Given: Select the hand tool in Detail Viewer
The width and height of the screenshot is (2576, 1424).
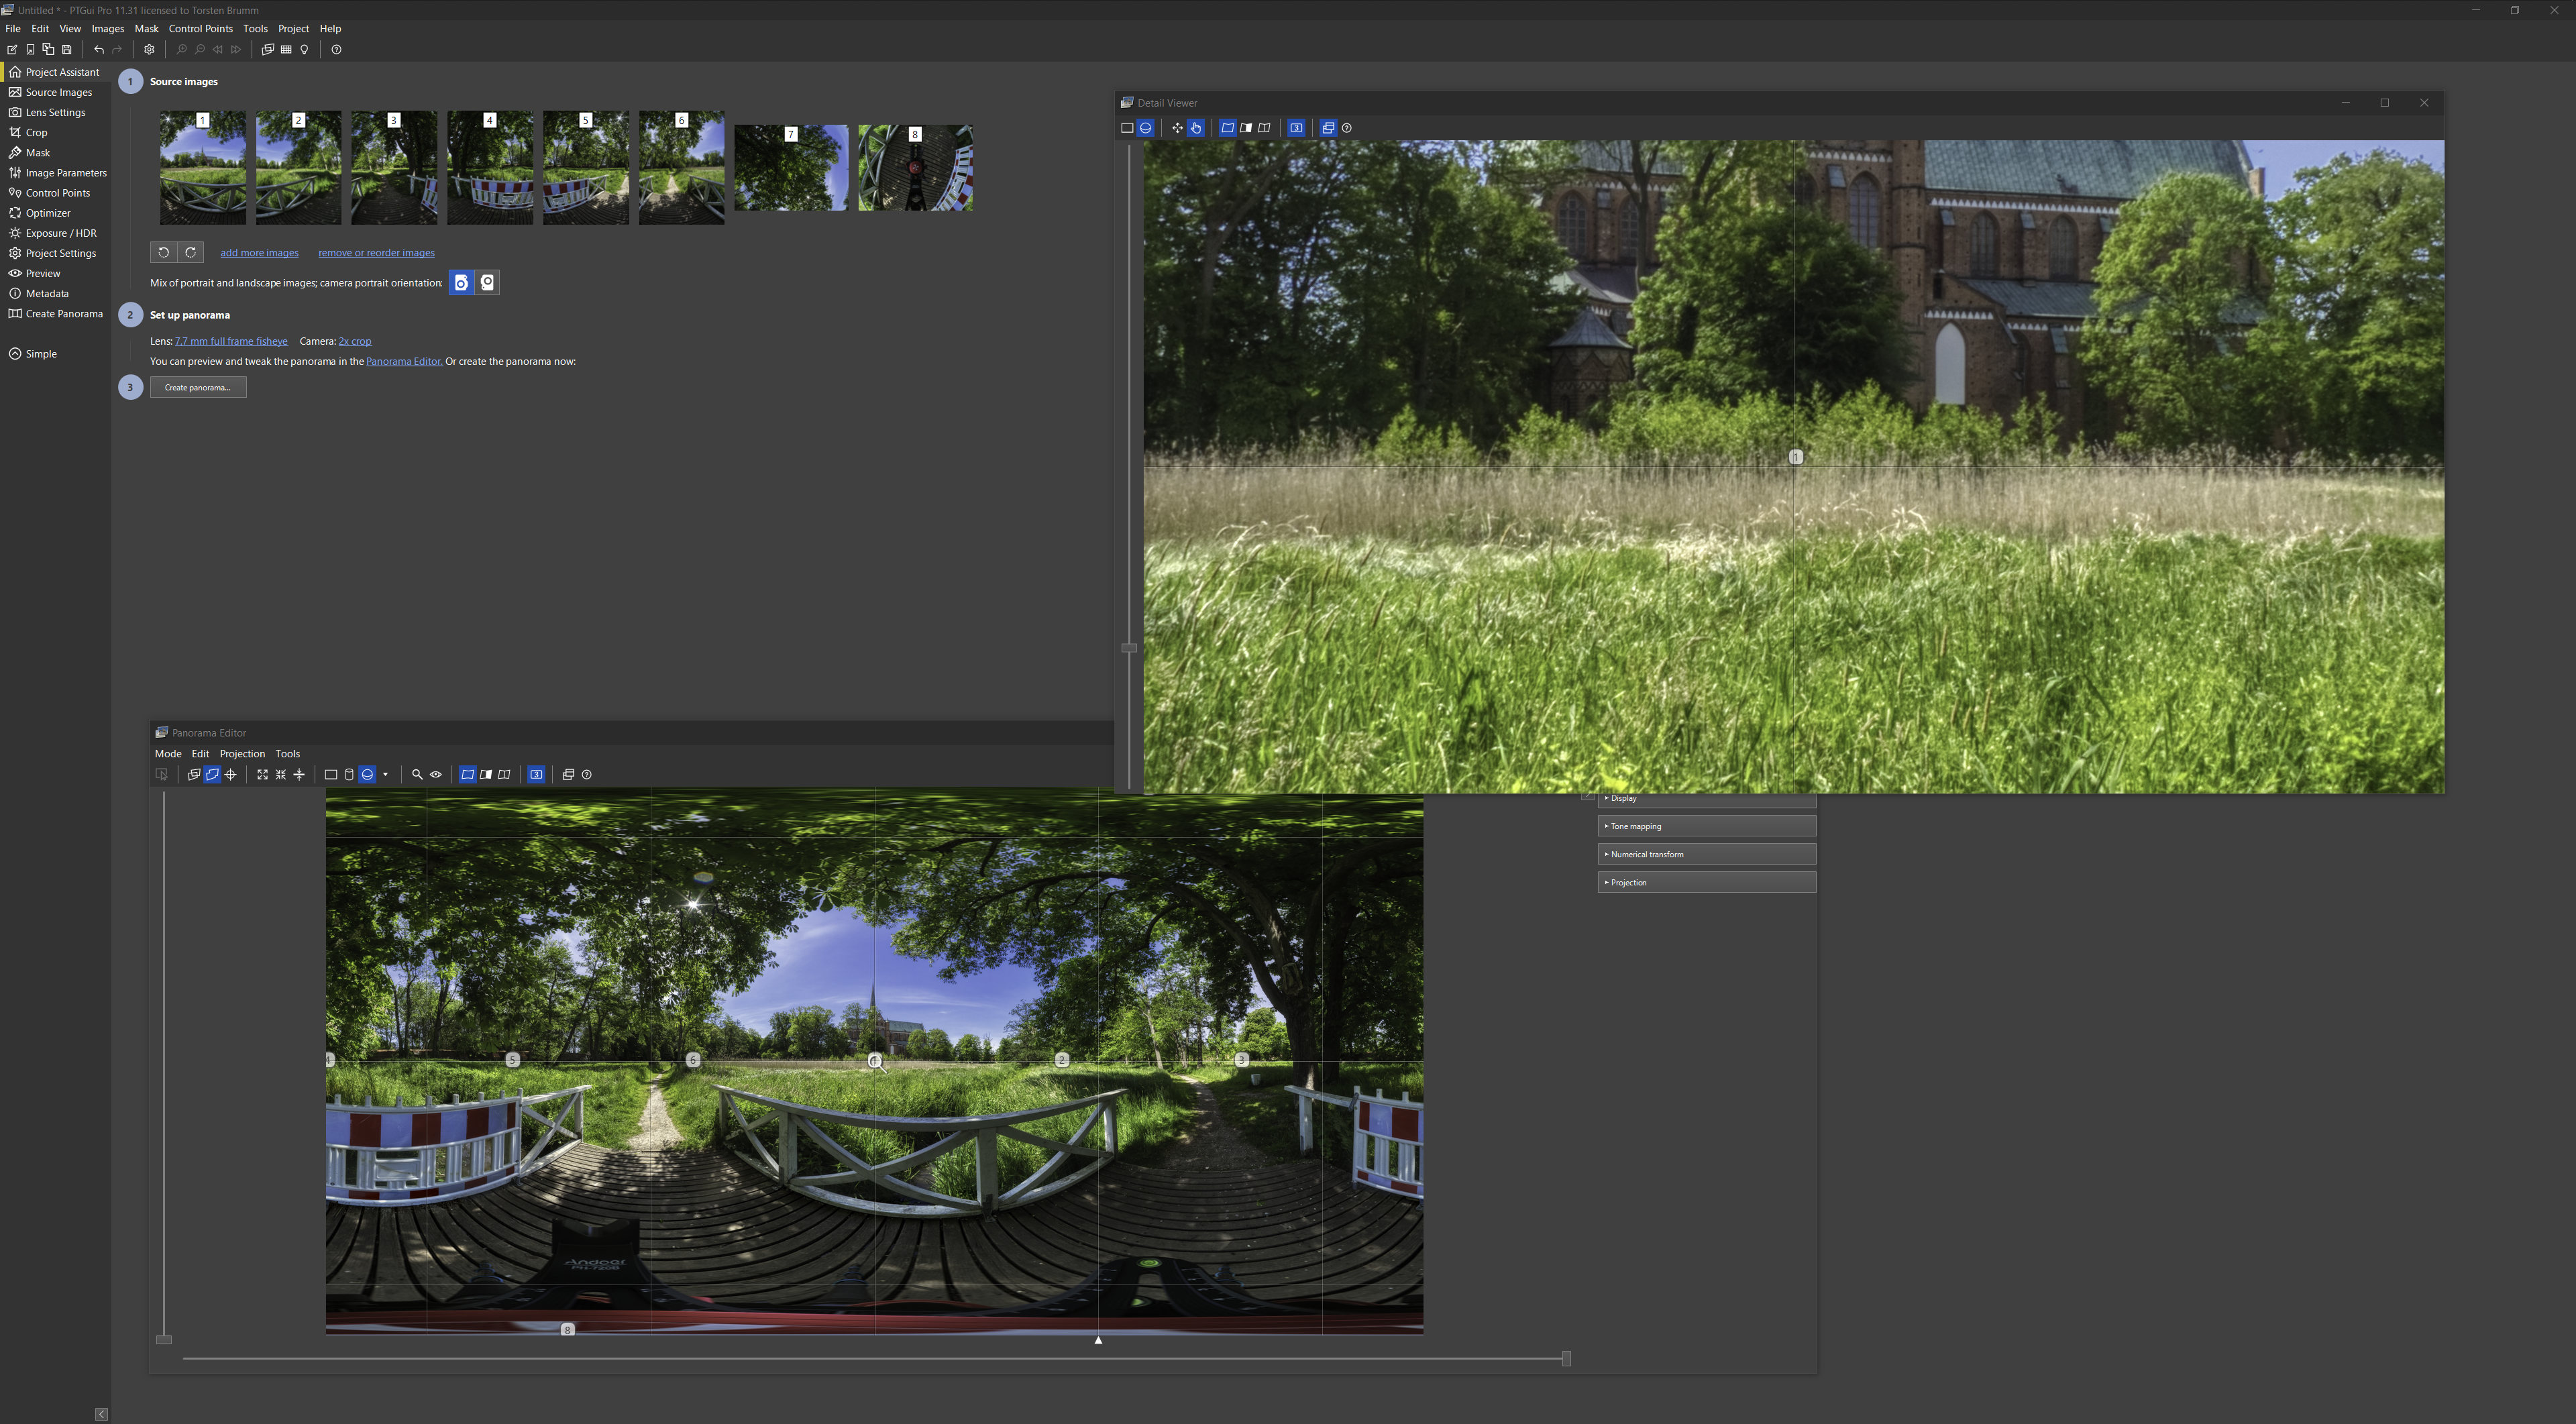Looking at the screenshot, I should (x=1196, y=128).
